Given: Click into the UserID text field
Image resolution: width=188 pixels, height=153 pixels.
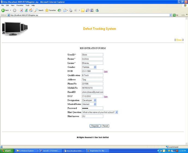Looking at the screenshot, I should click(92, 55).
